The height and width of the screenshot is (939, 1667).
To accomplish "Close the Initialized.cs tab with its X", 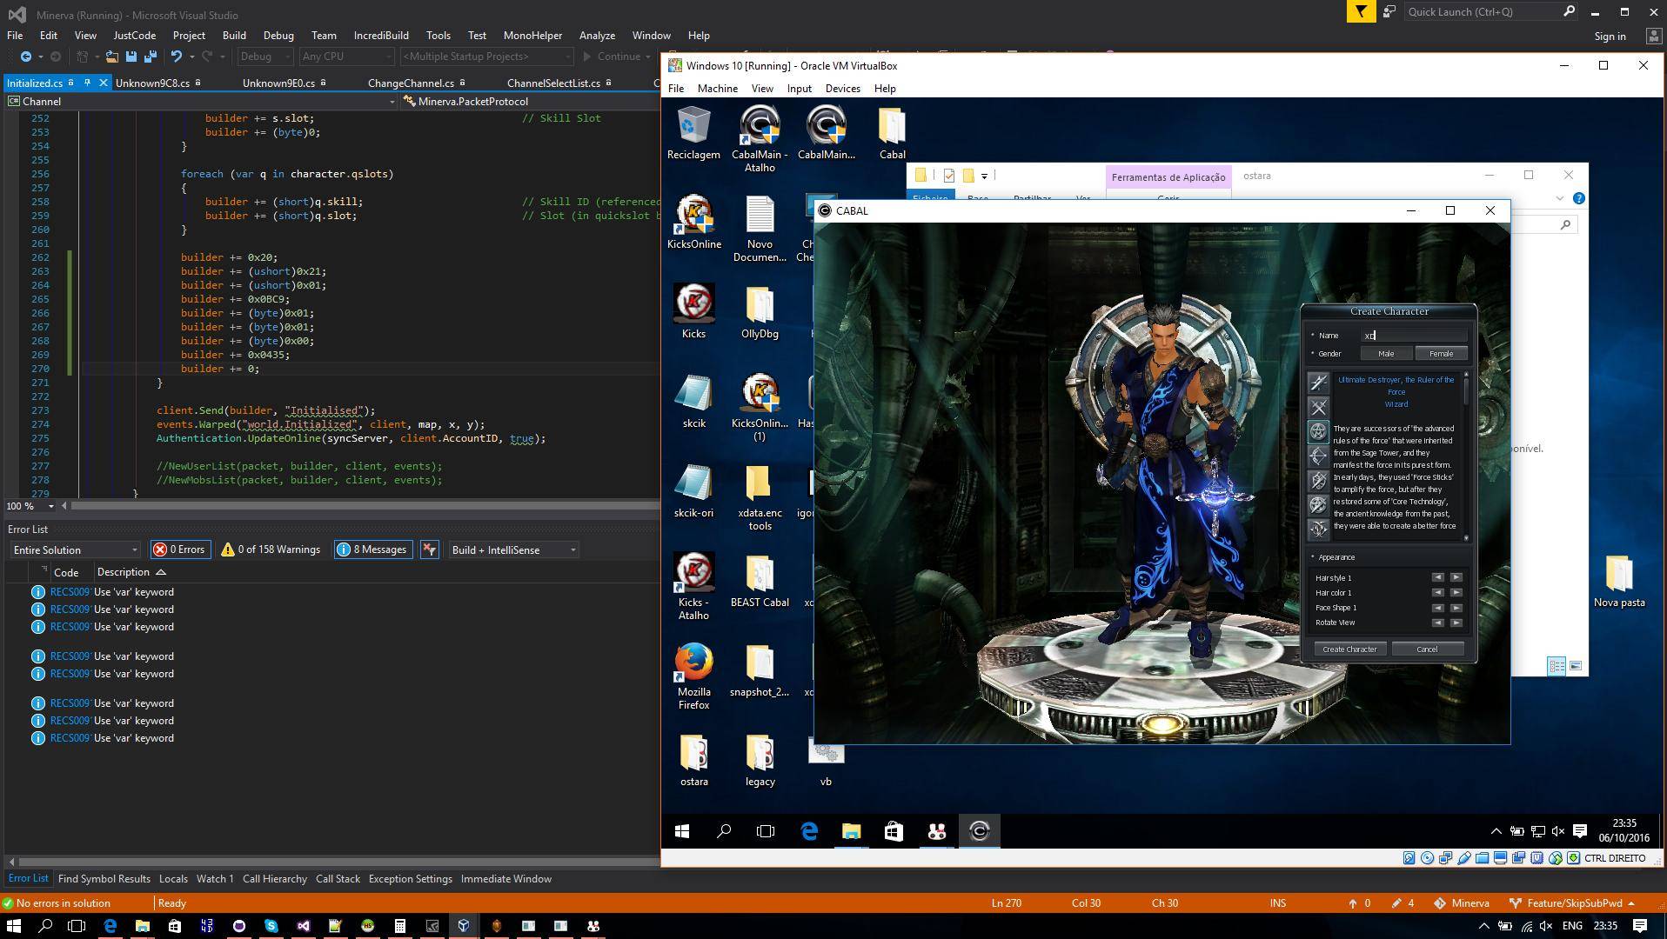I will [103, 83].
